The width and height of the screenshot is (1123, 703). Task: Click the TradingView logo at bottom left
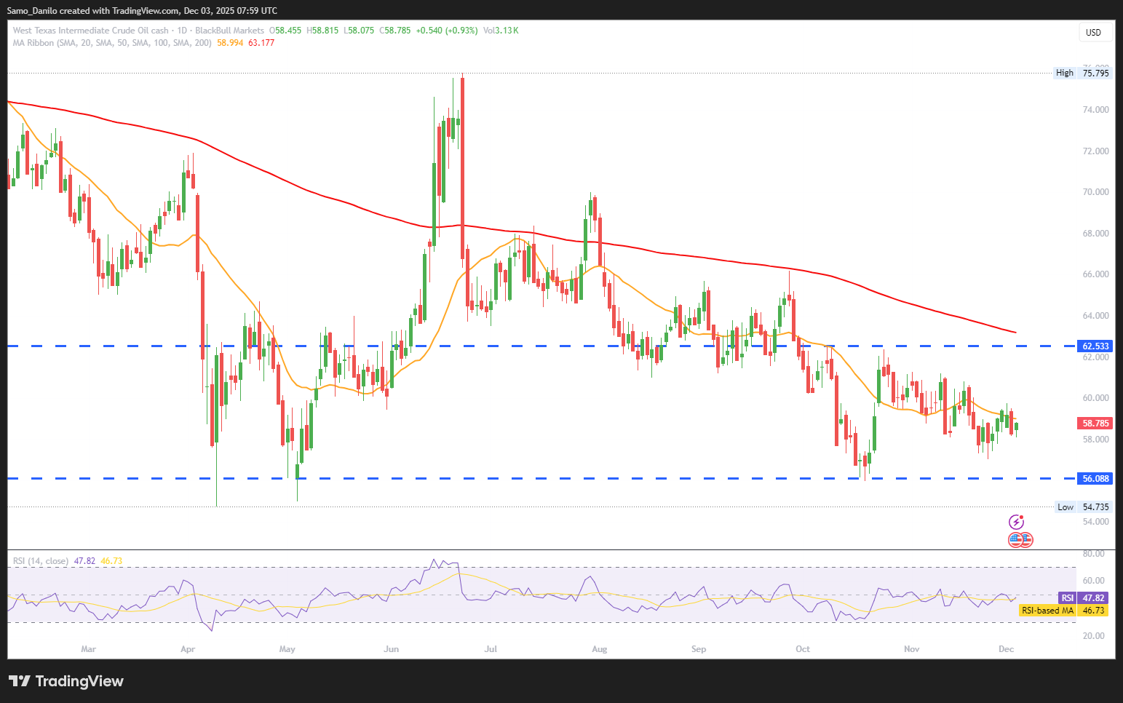click(x=66, y=681)
